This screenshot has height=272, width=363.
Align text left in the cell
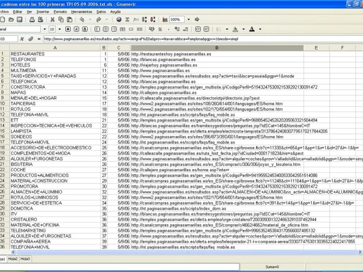point(97,29)
